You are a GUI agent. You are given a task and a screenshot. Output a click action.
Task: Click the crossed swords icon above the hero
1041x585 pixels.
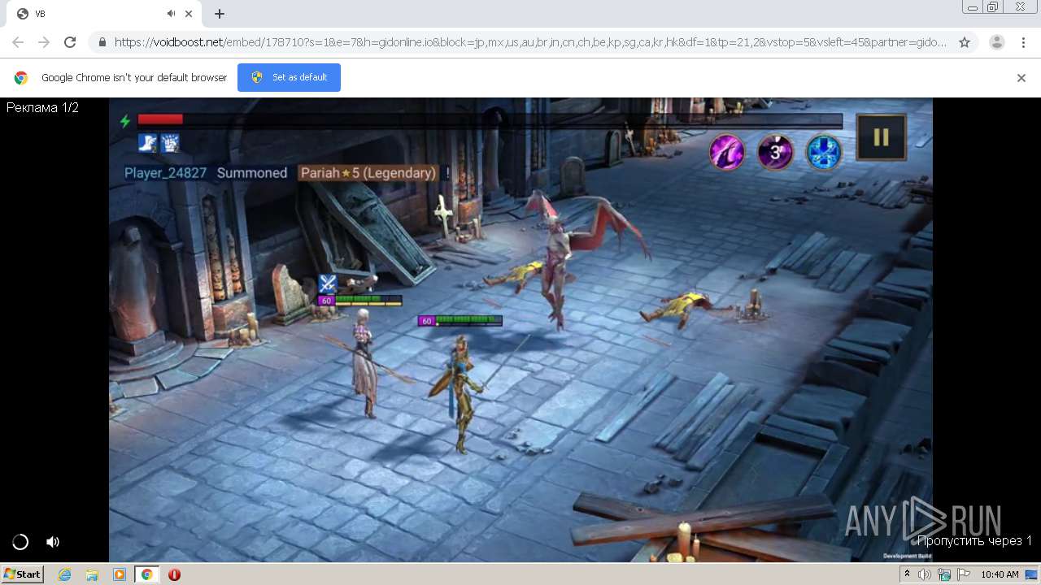tap(327, 284)
